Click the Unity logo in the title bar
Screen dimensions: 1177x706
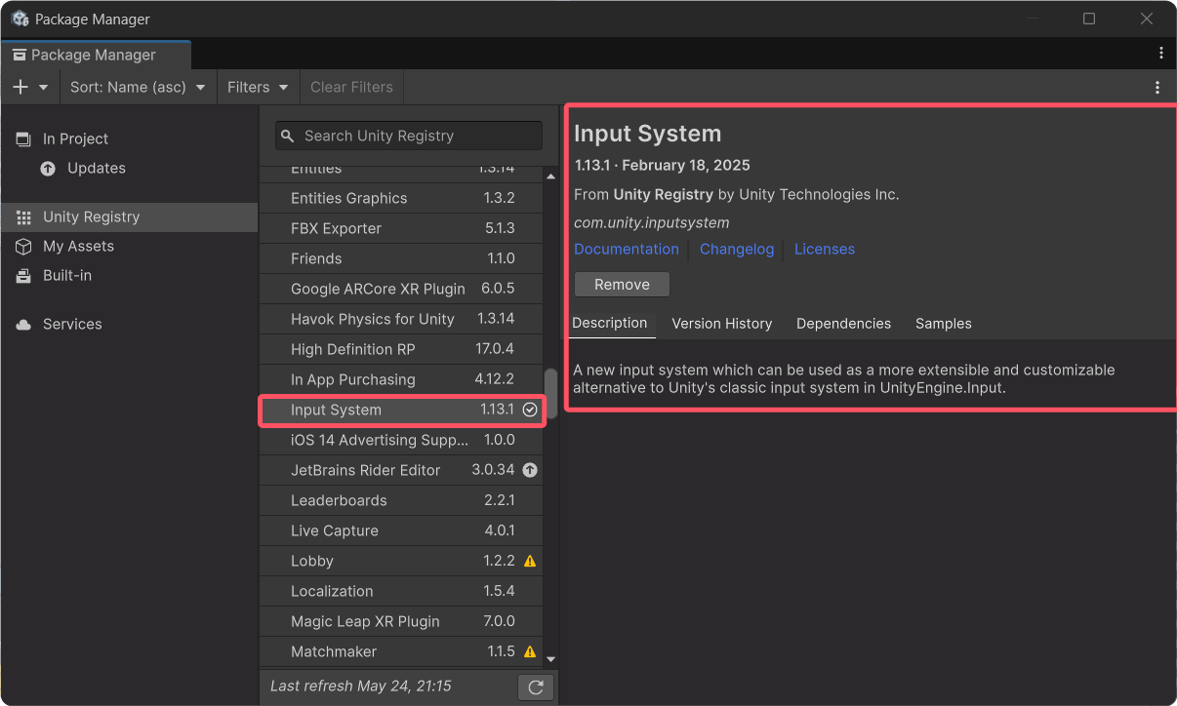(x=20, y=19)
